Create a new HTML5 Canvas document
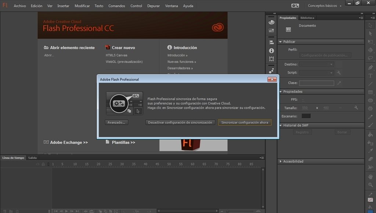The width and height of the screenshot is (376, 213). click(116, 55)
